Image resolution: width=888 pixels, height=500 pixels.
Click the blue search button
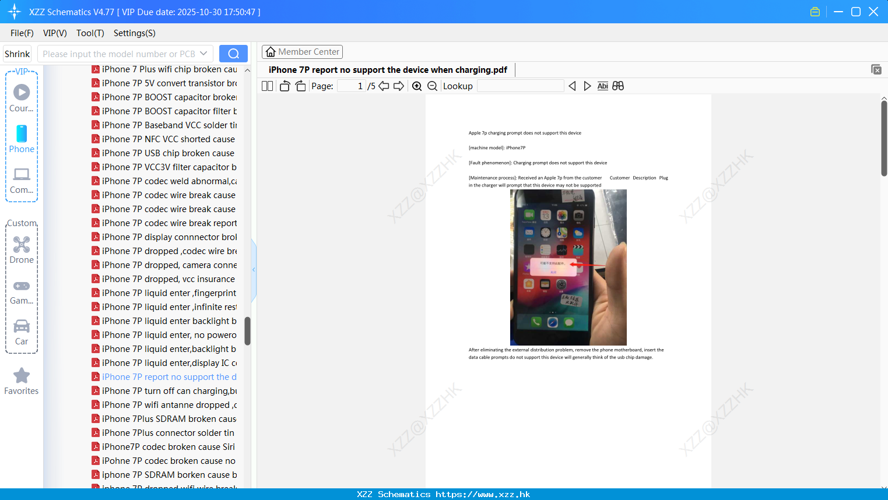[x=233, y=54]
